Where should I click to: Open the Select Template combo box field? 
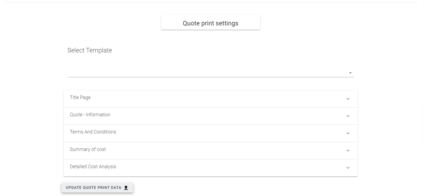pos(207,72)
